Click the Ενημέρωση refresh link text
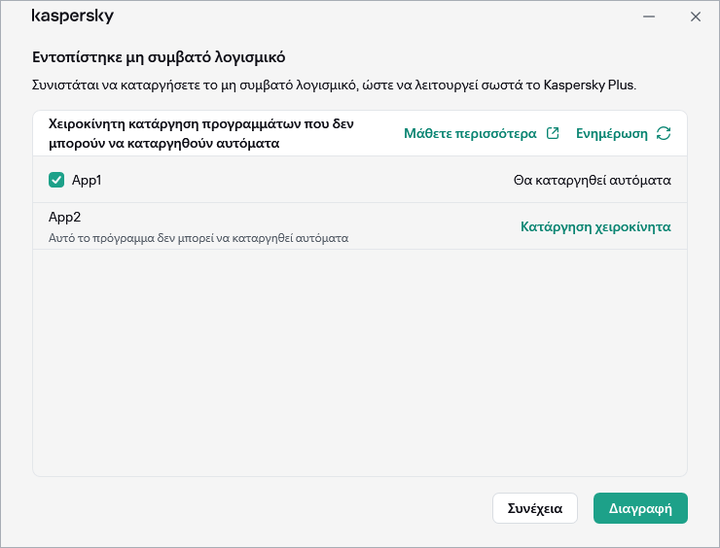Image resolution: width=720 pixels, height=548 pixels. tap(611, 134)
